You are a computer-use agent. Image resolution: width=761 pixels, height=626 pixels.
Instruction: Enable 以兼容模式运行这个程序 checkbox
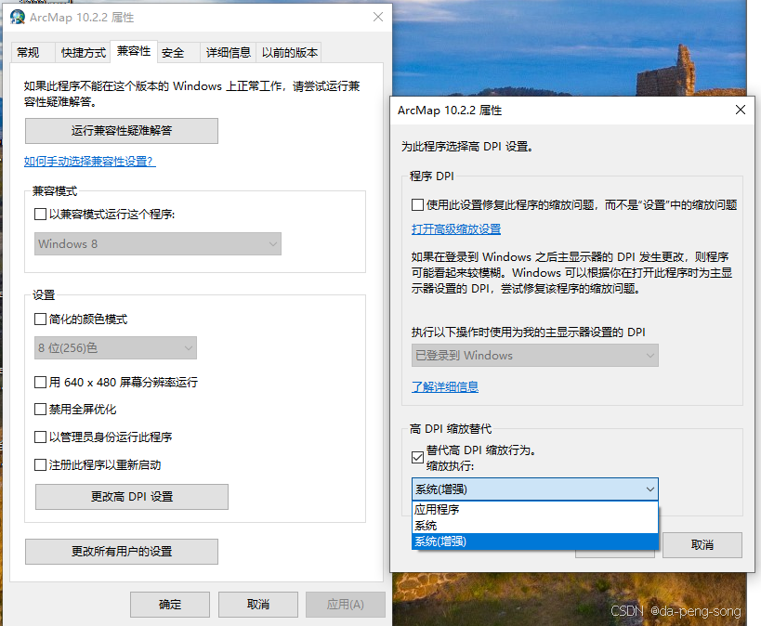40,214
